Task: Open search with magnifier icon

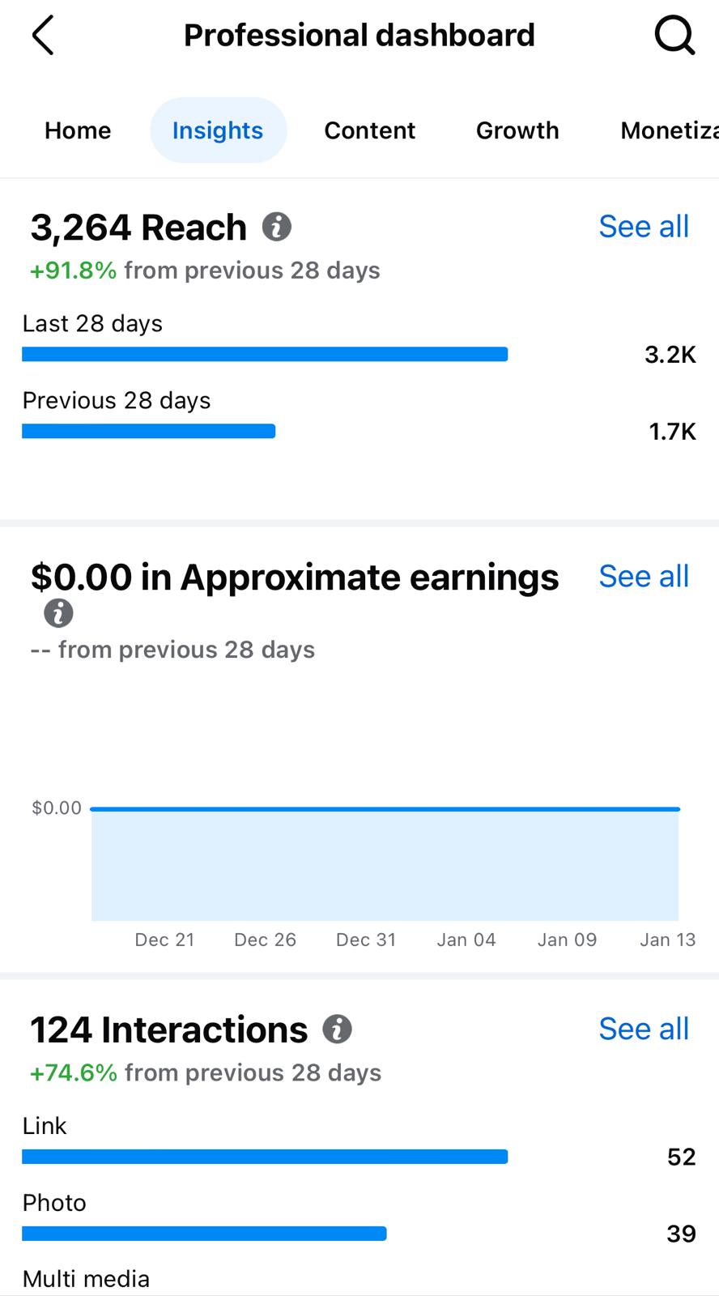Action: click(674, 36)
